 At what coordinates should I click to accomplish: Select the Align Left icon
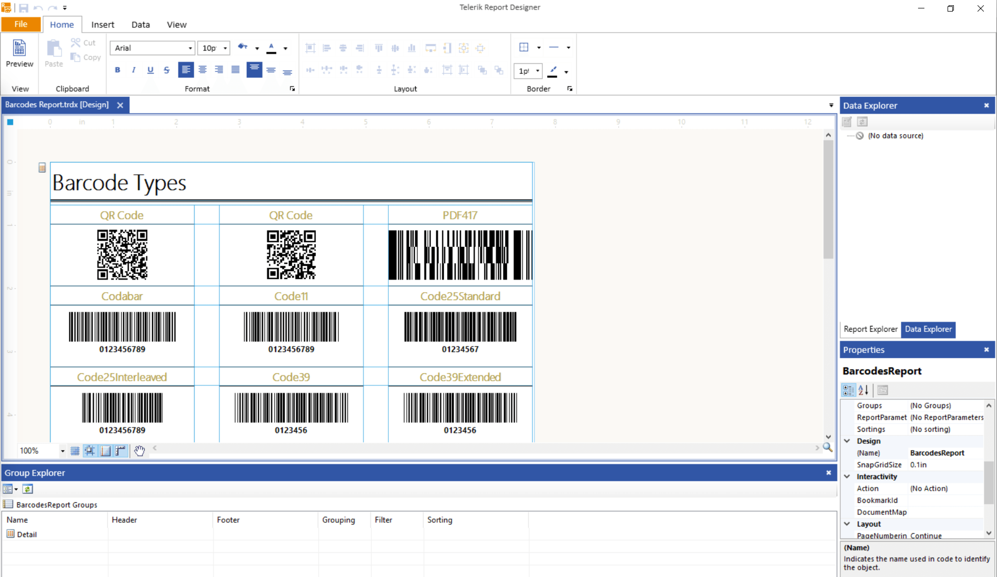(x=186, y=71)
